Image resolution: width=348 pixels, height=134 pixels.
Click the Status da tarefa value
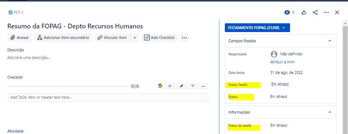278,125
